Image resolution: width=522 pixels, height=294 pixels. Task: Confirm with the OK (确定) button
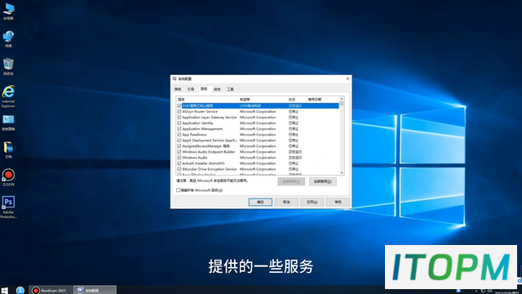pyautogui.click(x=260, y=202)
